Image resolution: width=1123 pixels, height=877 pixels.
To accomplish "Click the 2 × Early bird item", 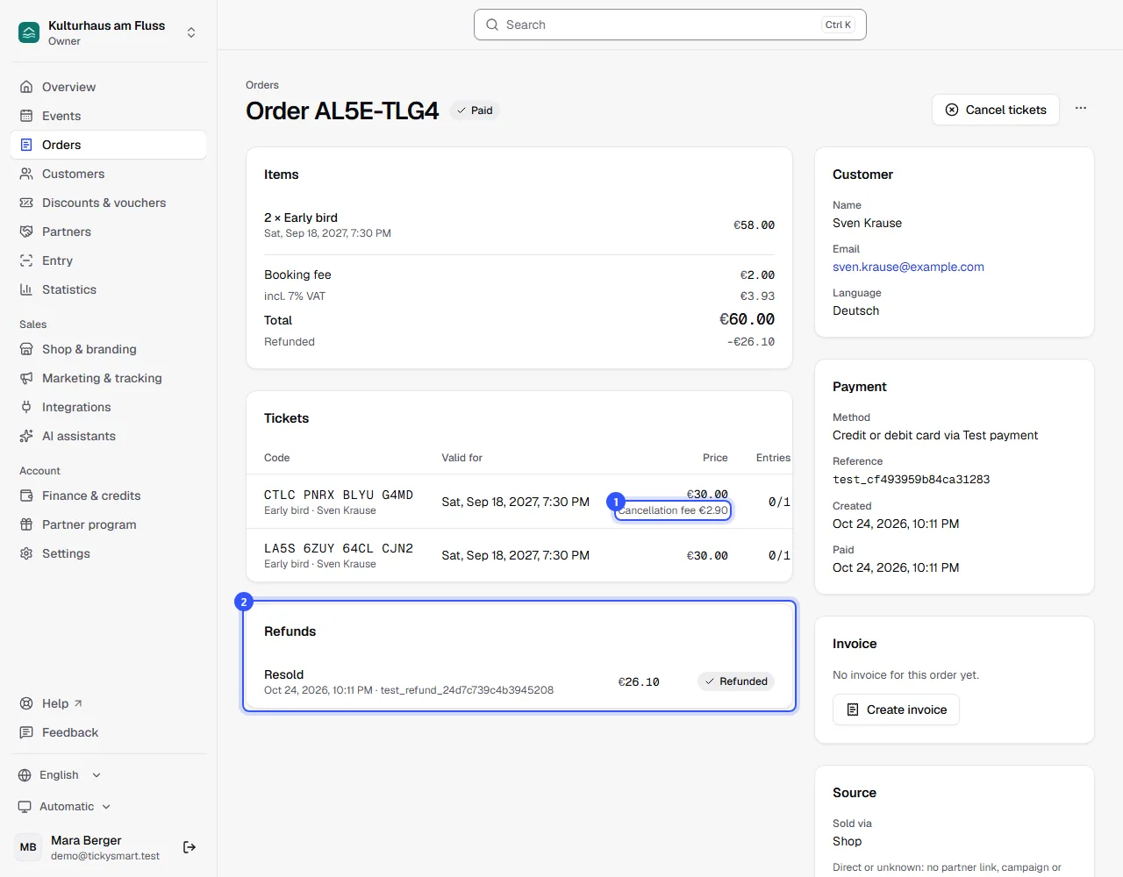I will 301,217.
